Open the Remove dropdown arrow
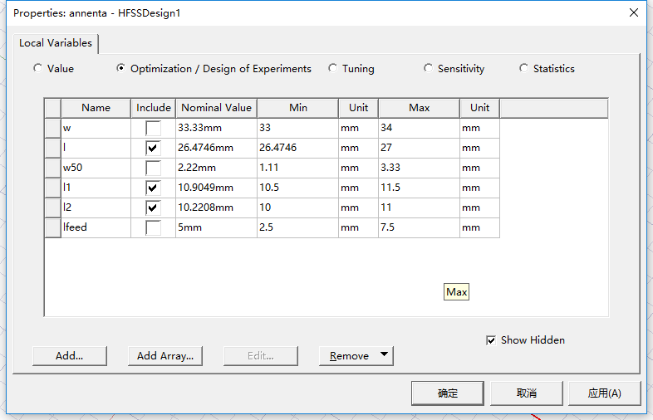 [383, 355]
